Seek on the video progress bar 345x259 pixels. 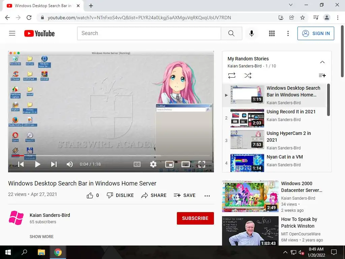[111, 156]
